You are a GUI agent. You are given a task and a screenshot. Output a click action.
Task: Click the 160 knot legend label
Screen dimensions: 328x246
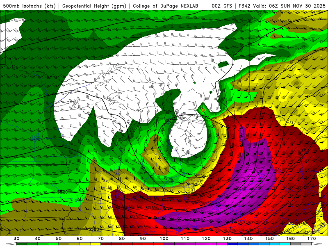coord(291,239)
